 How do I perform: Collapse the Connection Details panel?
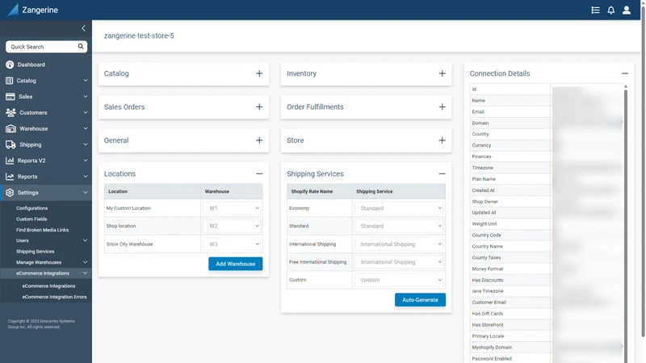(x=625, y=73)
